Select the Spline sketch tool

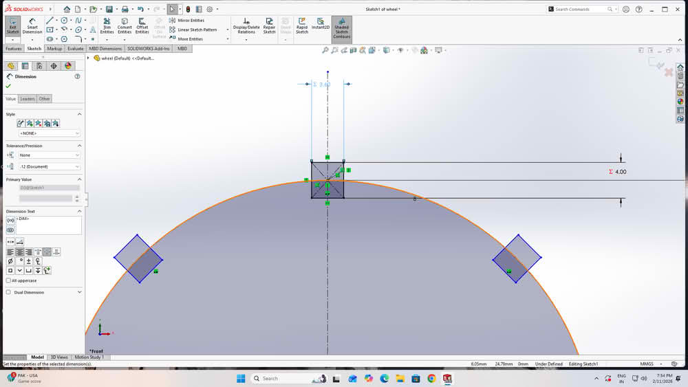point(78,21)
